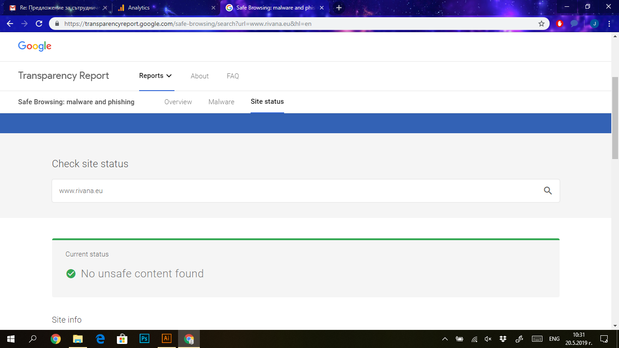Show hidden system tray icons
Viewport: 619px width, 348px height.
click(x=445, y=339)
